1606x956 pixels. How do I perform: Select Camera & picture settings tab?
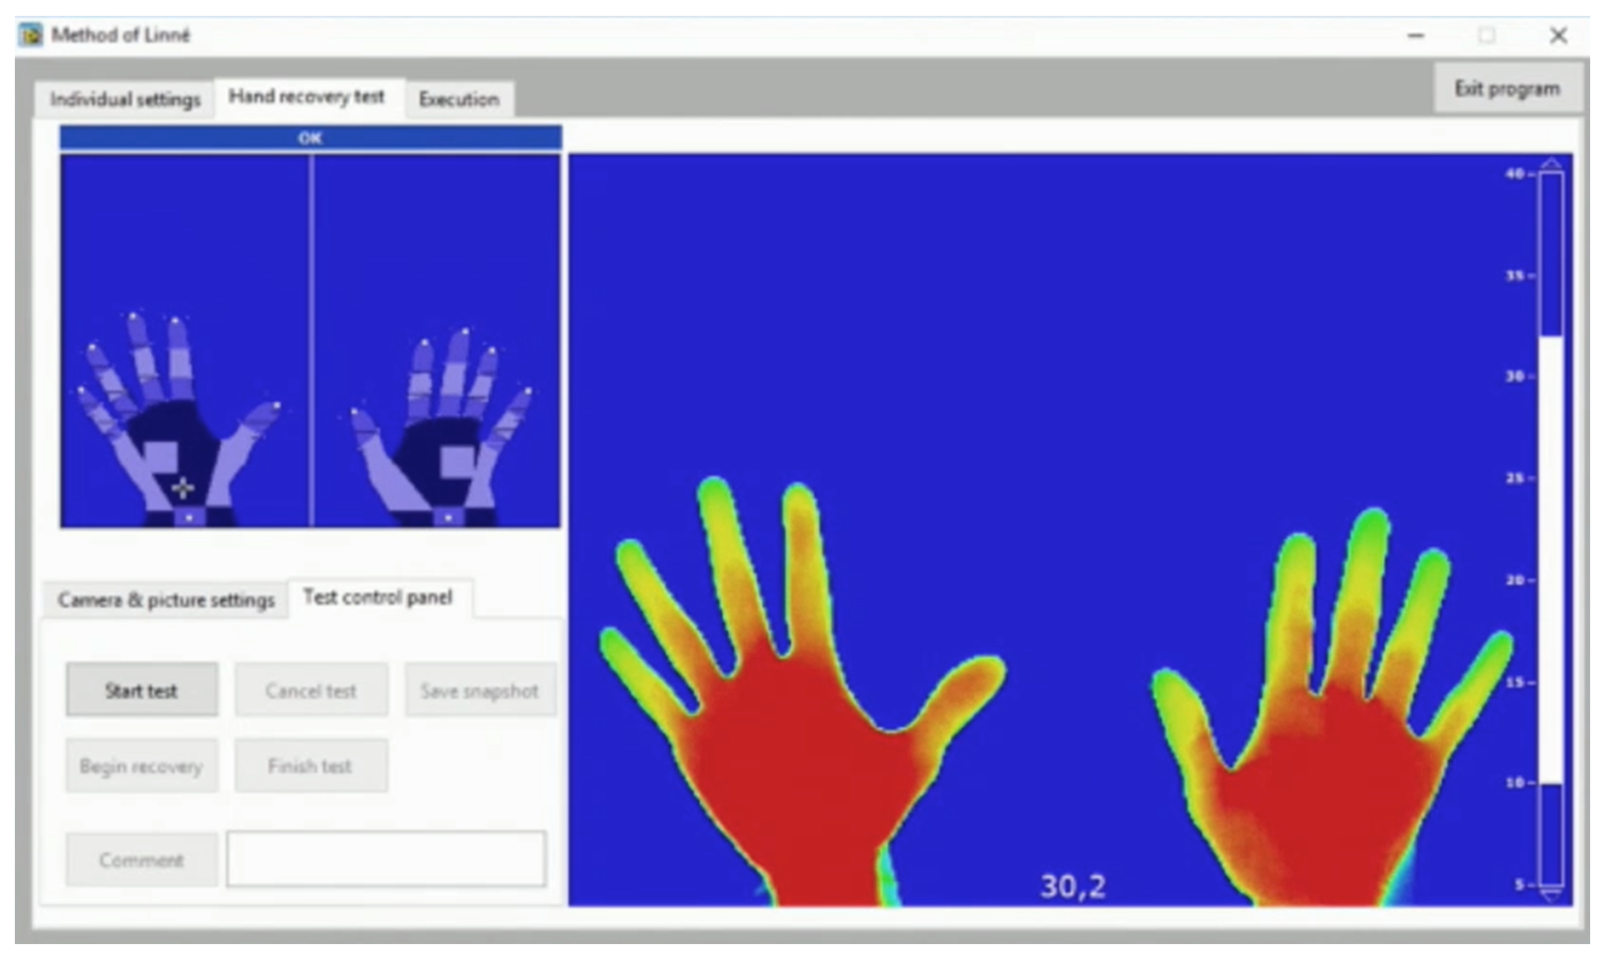166,599
